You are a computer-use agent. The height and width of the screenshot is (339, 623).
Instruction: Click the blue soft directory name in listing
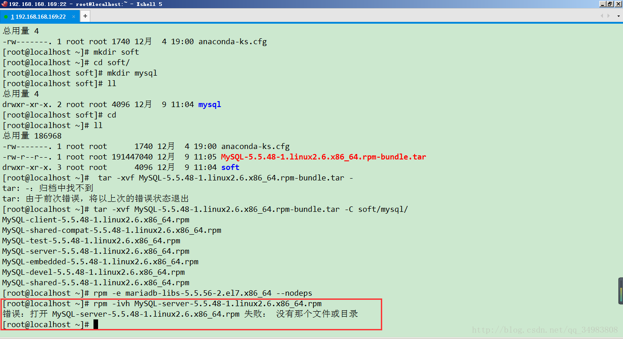230,167
